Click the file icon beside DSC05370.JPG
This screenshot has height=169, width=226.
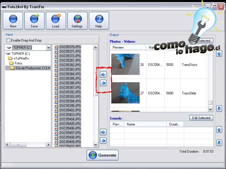pyautogui.click(x=56, y=47)
